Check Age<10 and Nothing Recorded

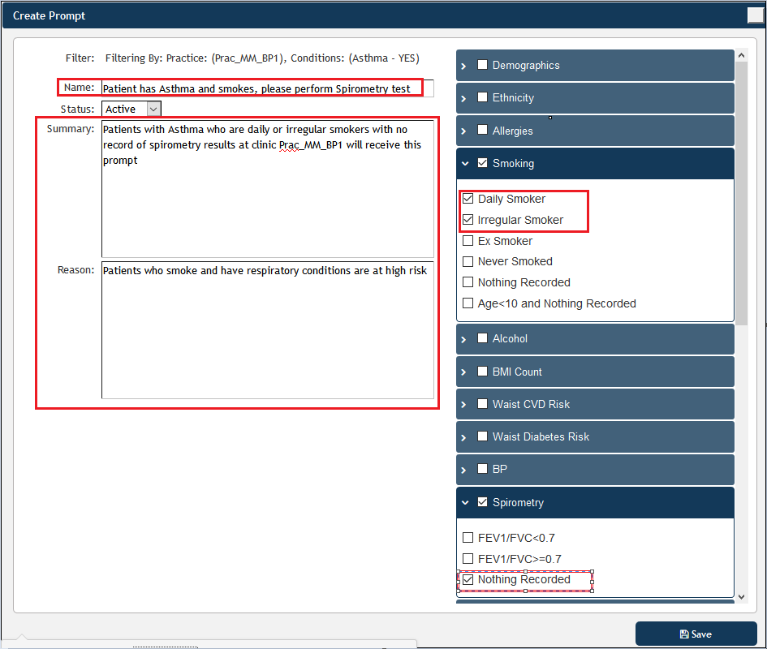(x=468, y=303)
